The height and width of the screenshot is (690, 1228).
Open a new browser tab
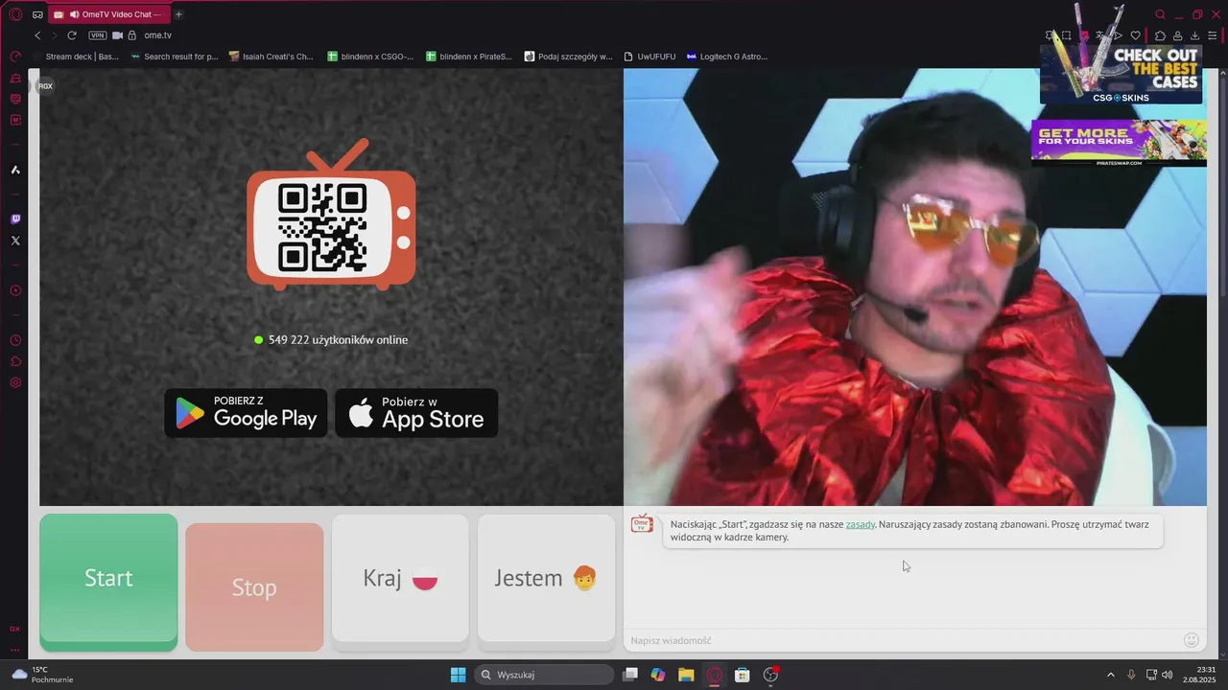coord(178,14)
